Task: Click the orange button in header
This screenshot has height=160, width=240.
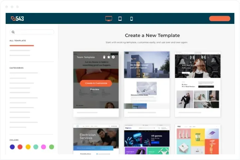Action: pyautogui.click(x=220, y=19)
